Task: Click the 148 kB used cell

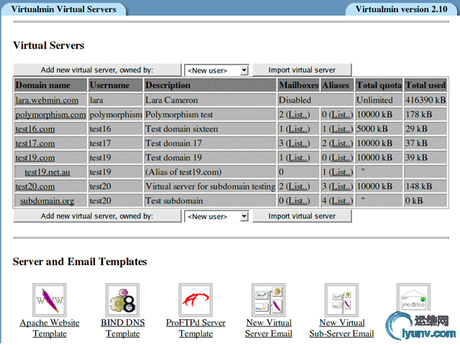Action: click(x=425, y=187)
